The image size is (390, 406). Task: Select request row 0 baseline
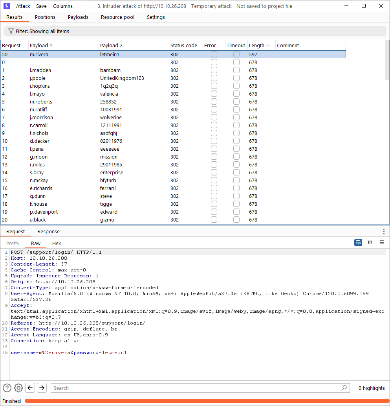[173, 63]
